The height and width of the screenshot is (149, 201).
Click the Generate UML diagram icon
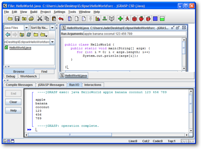(105, 19)
